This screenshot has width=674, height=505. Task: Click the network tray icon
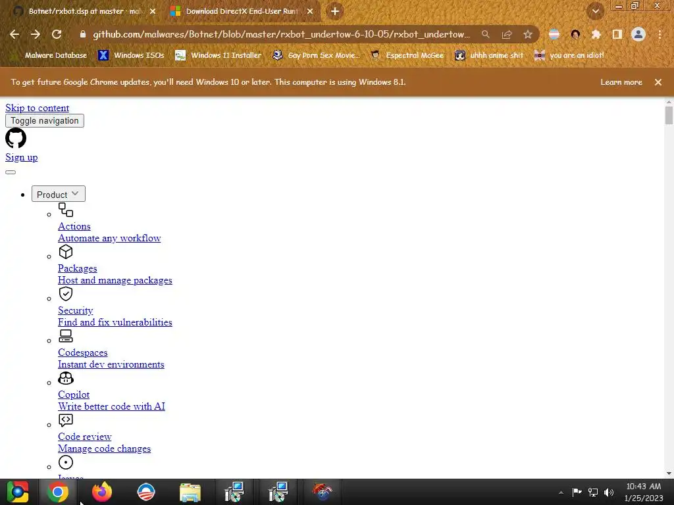click(593, 492)
